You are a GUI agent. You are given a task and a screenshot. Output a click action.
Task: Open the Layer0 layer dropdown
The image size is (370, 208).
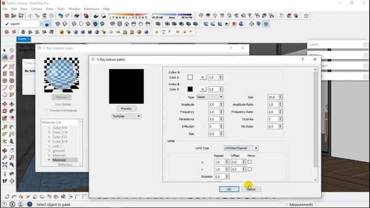click(41, 24)
